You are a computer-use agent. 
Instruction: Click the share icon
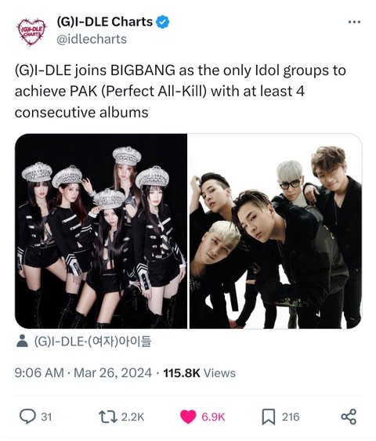tap(349, 417)
